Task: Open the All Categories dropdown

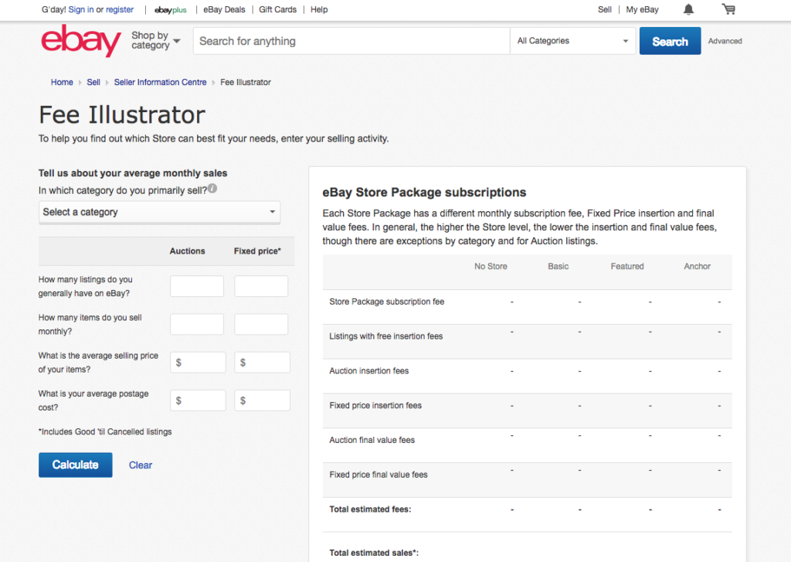Action: [572, 41]
